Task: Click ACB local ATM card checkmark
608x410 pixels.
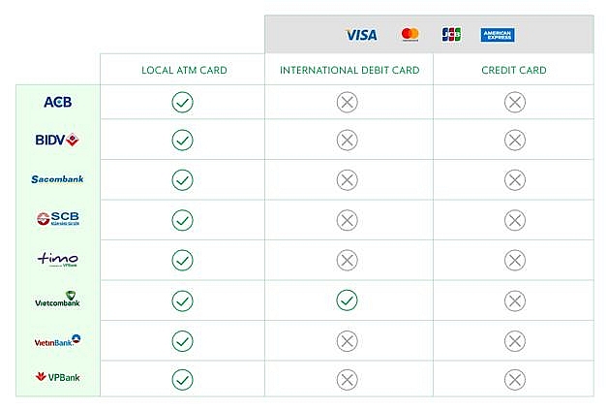Action: tap(182, 102)
